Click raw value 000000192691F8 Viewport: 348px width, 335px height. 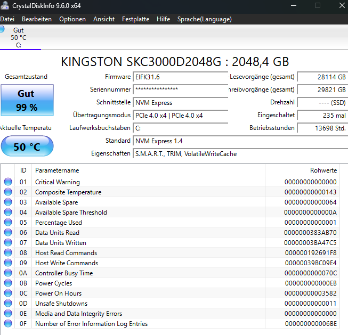(x=311, y=253)
